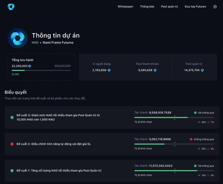
Task: Click green checkmark beside 38%
Action: (199, 149)
